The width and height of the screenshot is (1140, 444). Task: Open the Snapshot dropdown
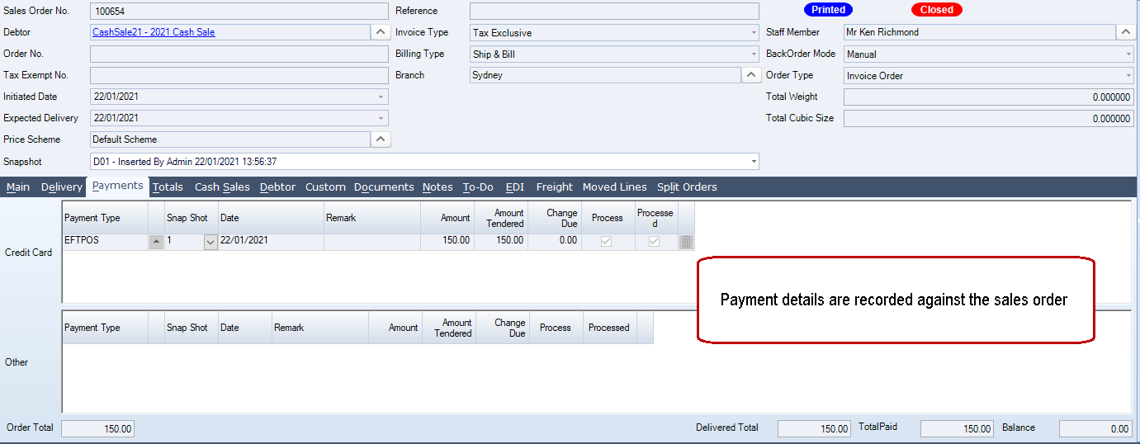pyautogui.click(x=754, y=162)
